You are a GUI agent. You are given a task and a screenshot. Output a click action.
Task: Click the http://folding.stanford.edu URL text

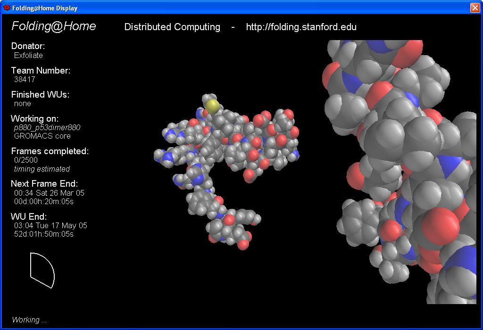[x=301, y=27]
